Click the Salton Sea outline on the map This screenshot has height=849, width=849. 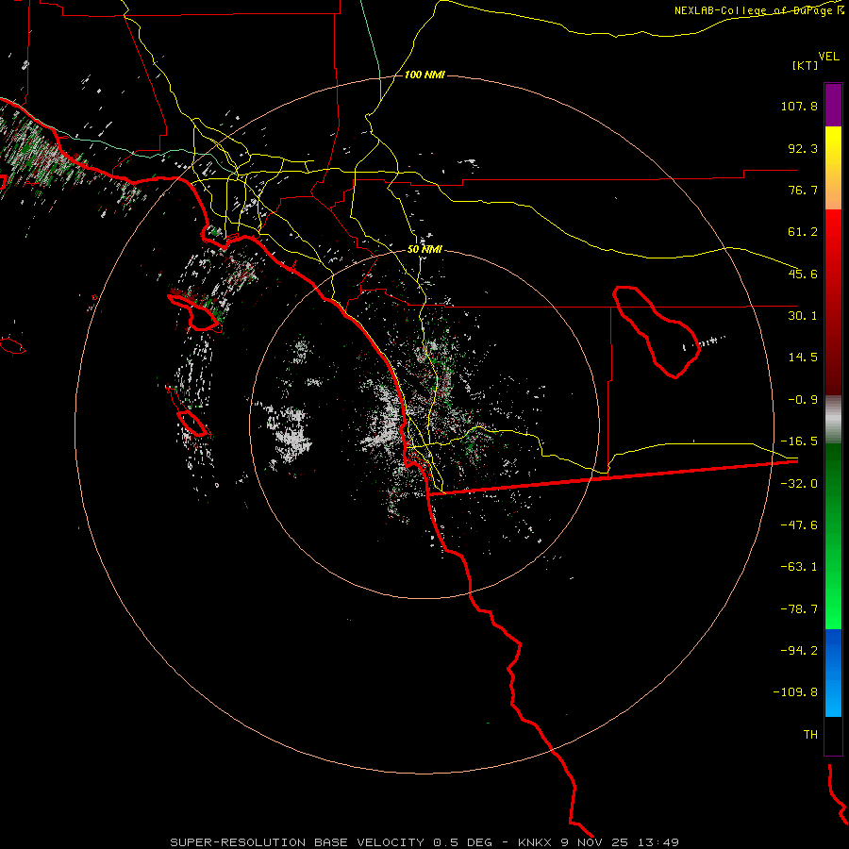657,332
